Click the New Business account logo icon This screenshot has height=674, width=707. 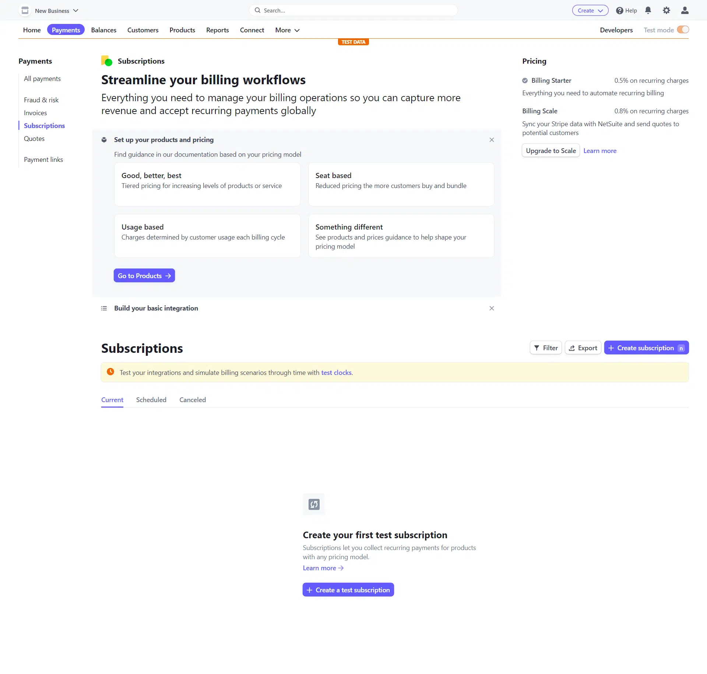pyautogui.click(x=25, y=10)
